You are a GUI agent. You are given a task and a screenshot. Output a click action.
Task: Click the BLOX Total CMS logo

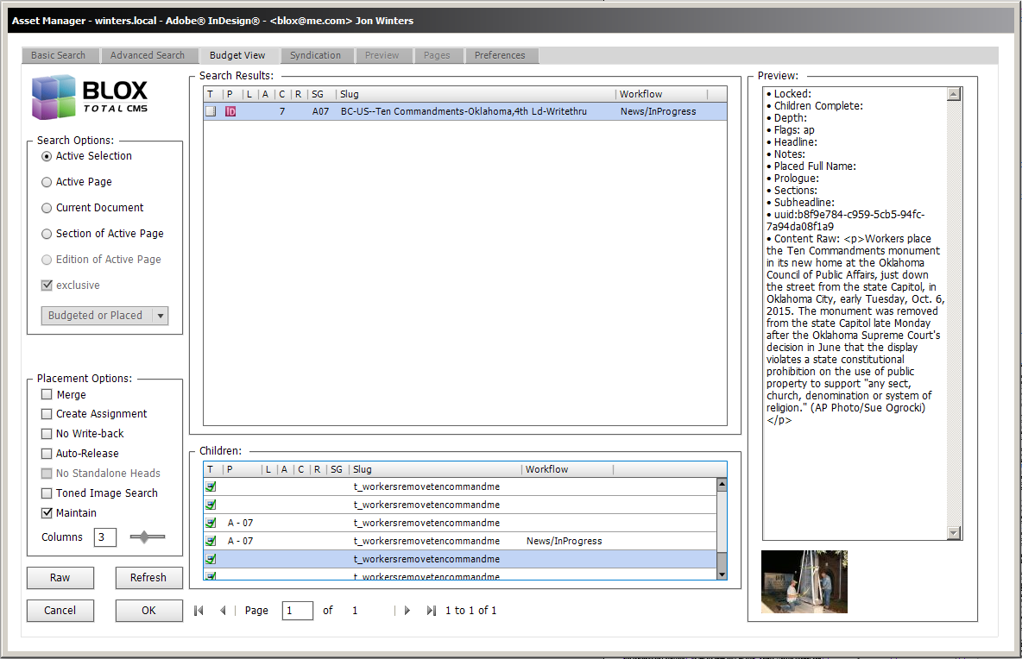[x=90, y=97]
